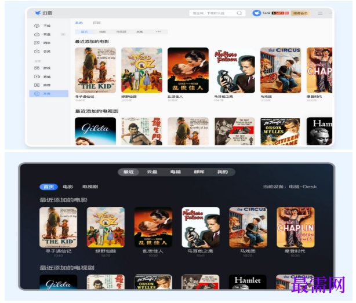Open Citizen Kane poster in light window
The height and width of the screenshot is (303, 356).
point(281,131)
